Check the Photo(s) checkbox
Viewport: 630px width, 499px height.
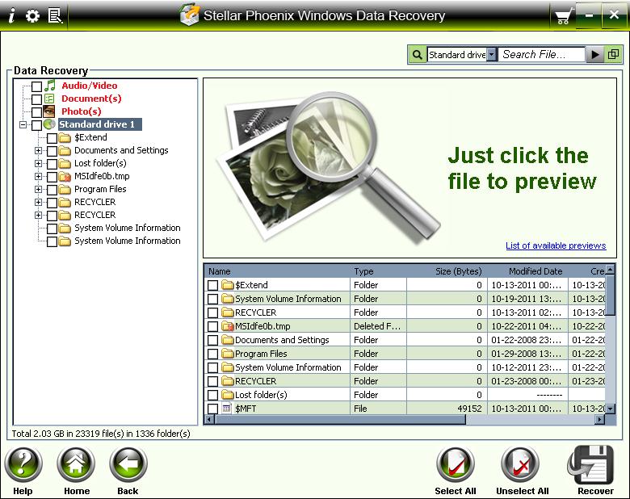click(x=36, y=112)
